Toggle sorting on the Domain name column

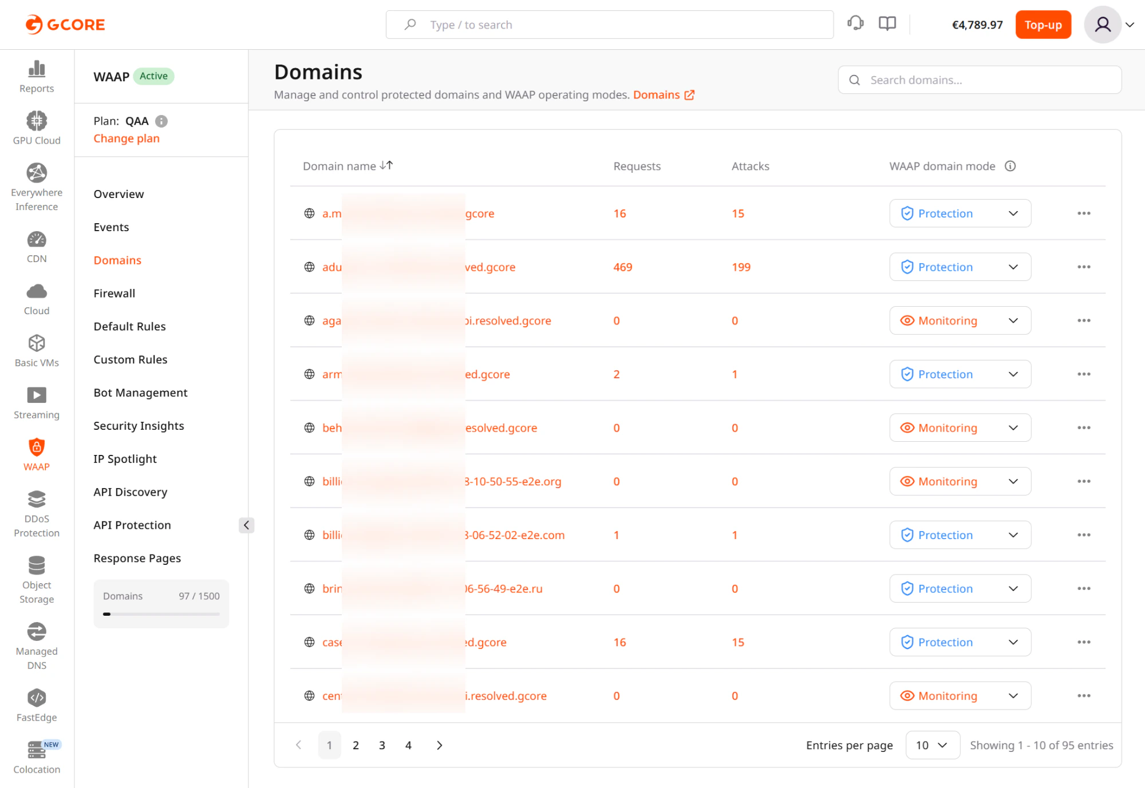tap(387, 165)
